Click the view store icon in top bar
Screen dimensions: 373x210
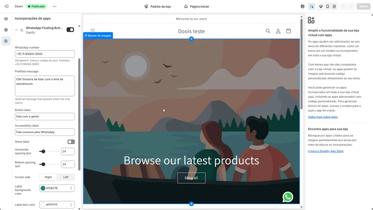tap(302, 7)
